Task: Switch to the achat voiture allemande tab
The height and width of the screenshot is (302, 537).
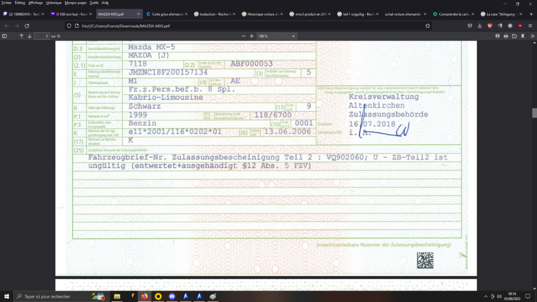Action: (x=405, y=14)
